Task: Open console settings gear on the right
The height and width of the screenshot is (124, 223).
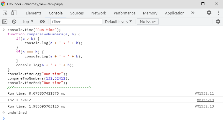Action: pos(218,22)
